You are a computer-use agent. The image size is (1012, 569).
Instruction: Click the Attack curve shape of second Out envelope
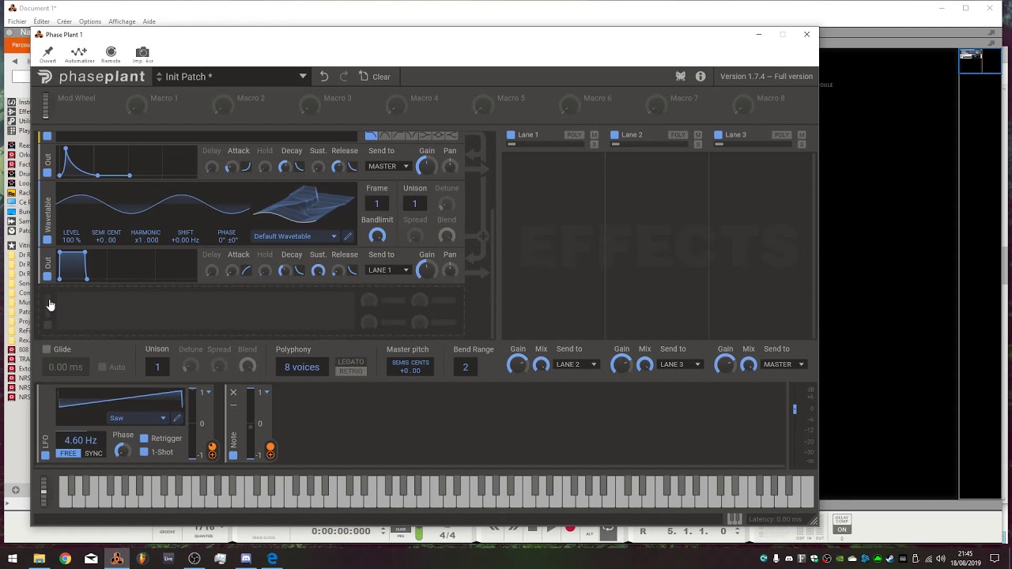click(x=246, y=271)
